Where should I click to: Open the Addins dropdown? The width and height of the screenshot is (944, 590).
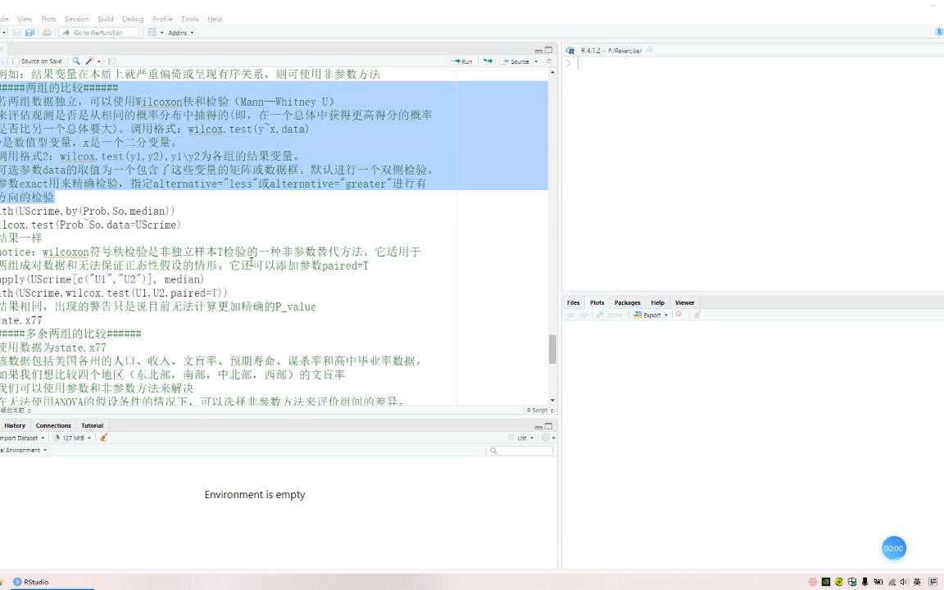[178, 33]
